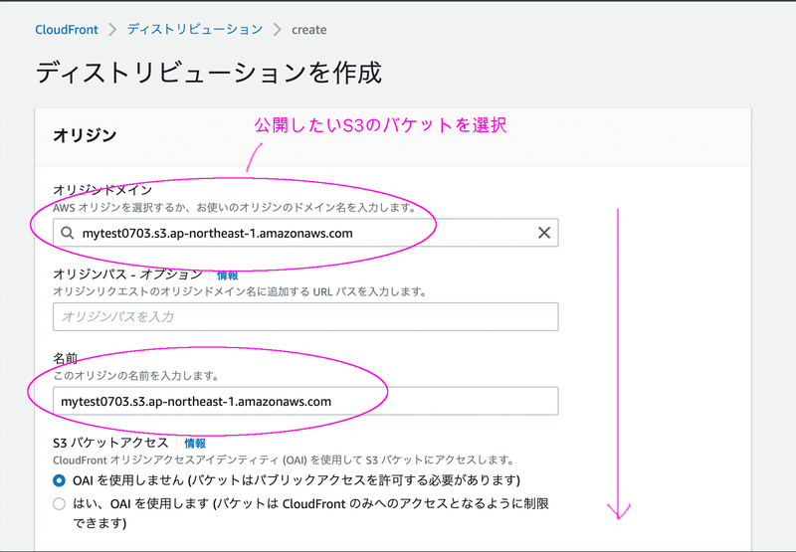Click the create breadcrumb text
The image size is (796, 552).
[x=308, y=30]
